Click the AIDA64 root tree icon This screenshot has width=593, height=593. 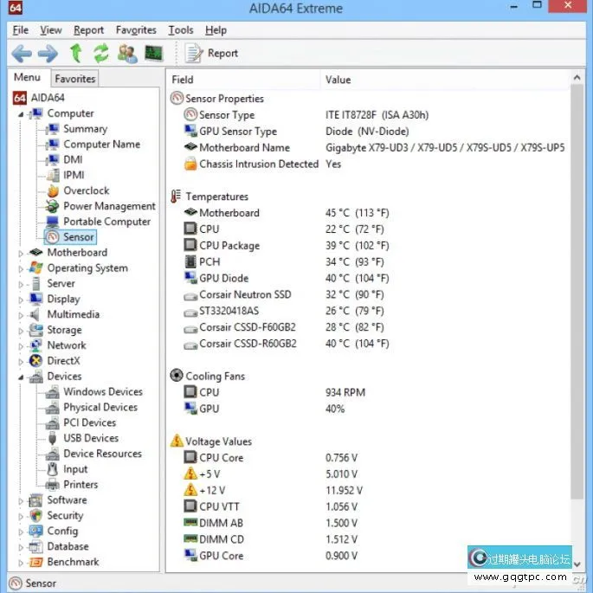20,98
